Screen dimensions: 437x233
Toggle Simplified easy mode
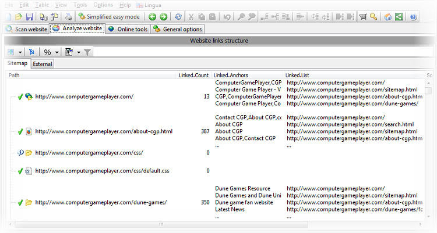(109, 17)
